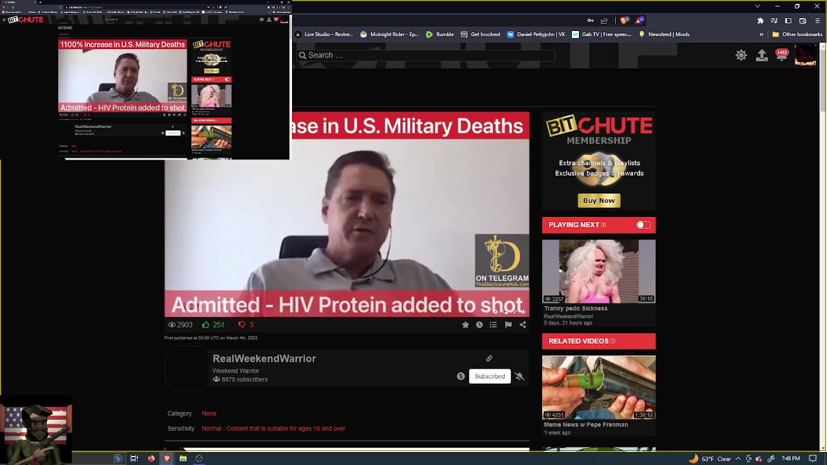This screenshot has height=465, width=827.
Task: Open Brave wallet icon
Action: pyautogui.click(x=803, y=21)
